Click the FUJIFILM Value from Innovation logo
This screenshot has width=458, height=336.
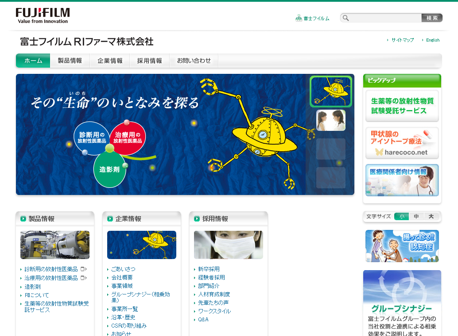43,16
